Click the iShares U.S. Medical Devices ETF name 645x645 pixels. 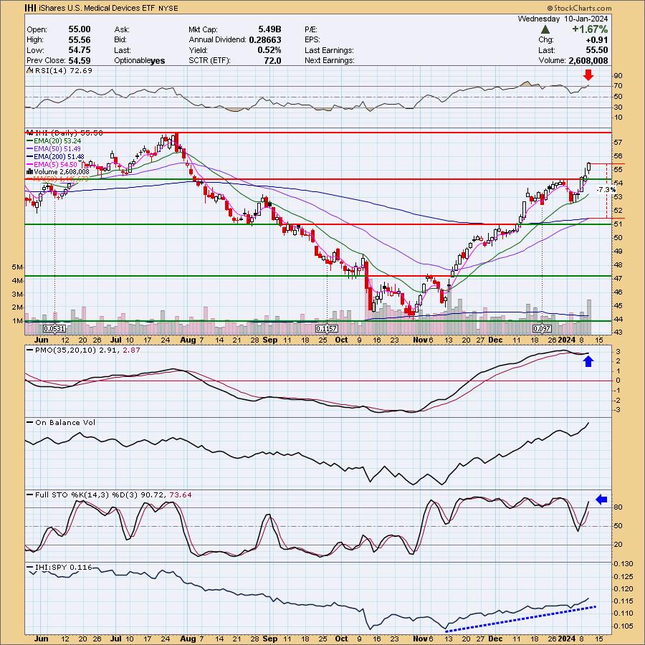coord(97,8)
